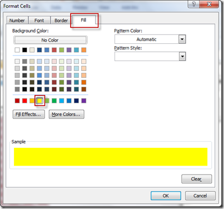Open the Font tab
Viewport: 224px width, 209px height.
[x=39, y=21]
